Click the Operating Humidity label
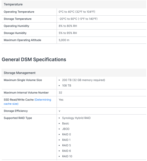Viewport: 147px width, 161px height. click(16, 26)
